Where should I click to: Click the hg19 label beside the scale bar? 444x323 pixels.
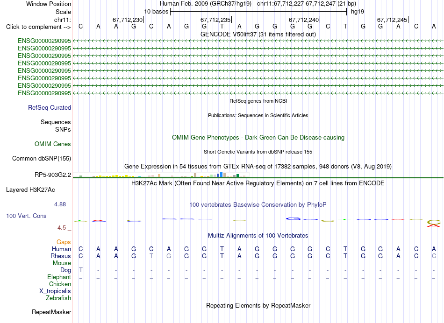point(358,12)
